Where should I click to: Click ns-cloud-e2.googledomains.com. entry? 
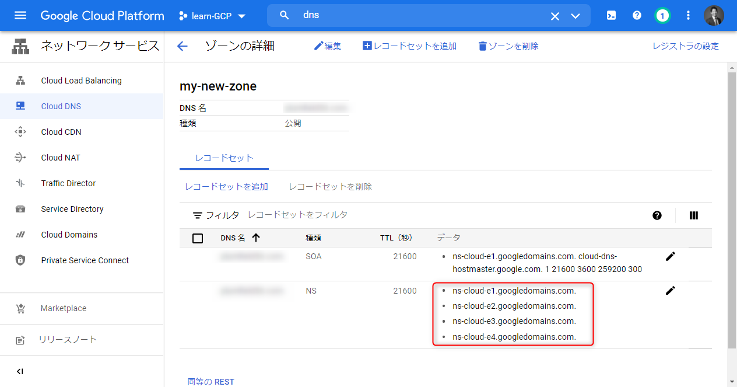tap(514, 306)
